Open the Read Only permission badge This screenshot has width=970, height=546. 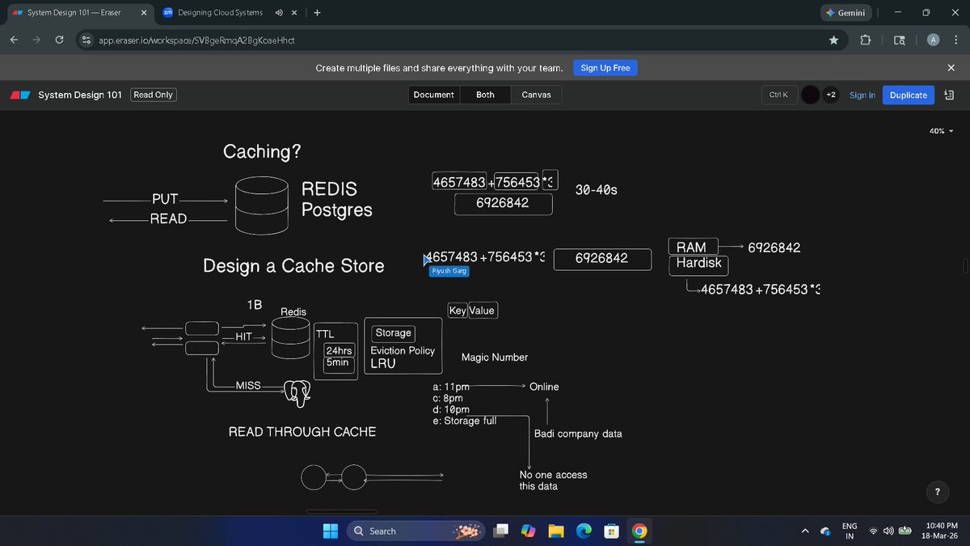point(154,95)
